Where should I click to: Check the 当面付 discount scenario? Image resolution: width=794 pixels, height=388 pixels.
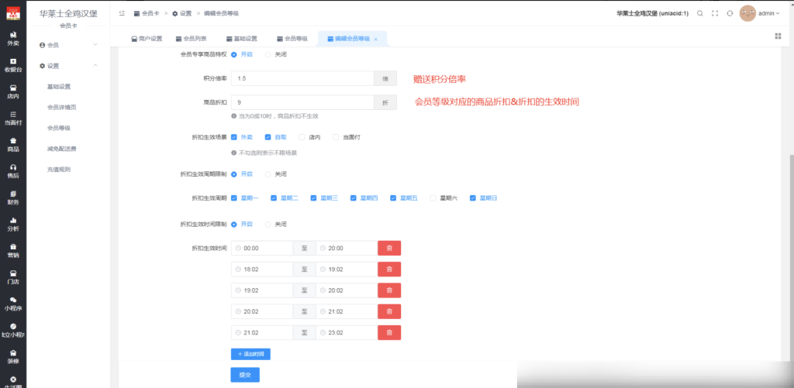click(337, 137)
